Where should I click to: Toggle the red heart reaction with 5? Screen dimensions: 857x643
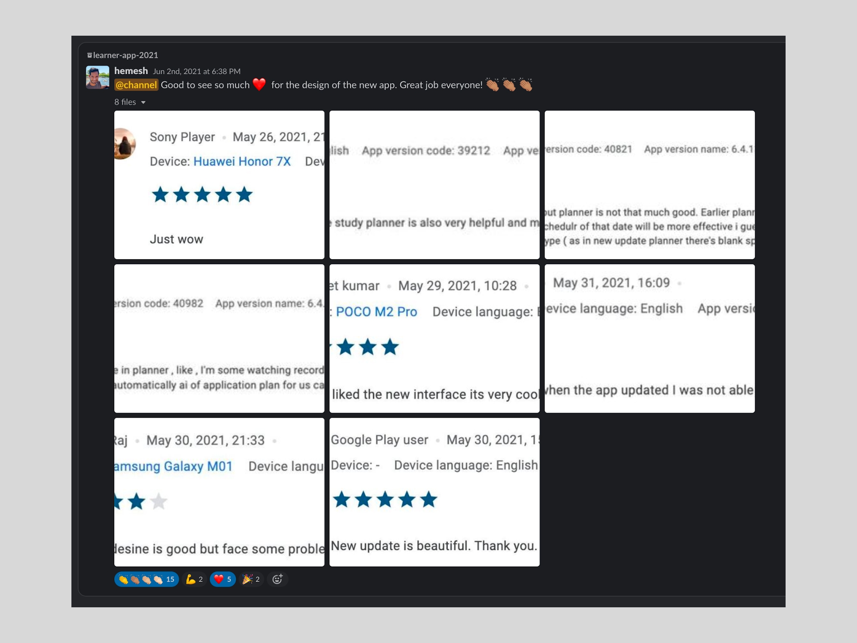point(222,579)
